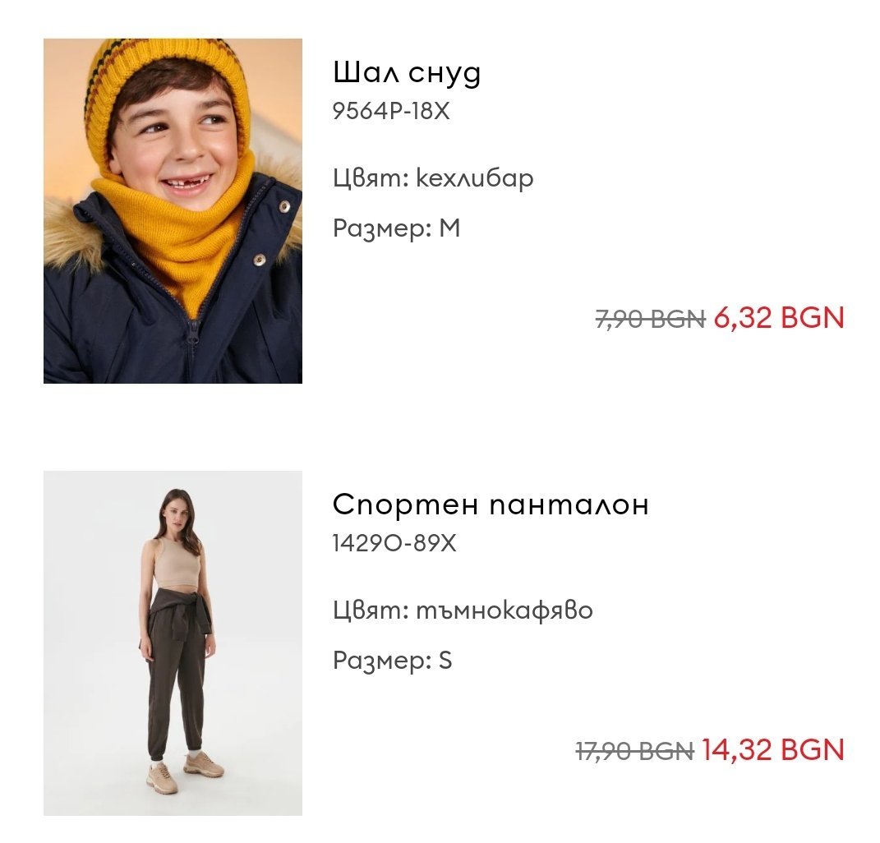Click the navy jacket zipper in photo
Image resolution: width=880 pixels, height=843 pixels.
pos(192,329)
